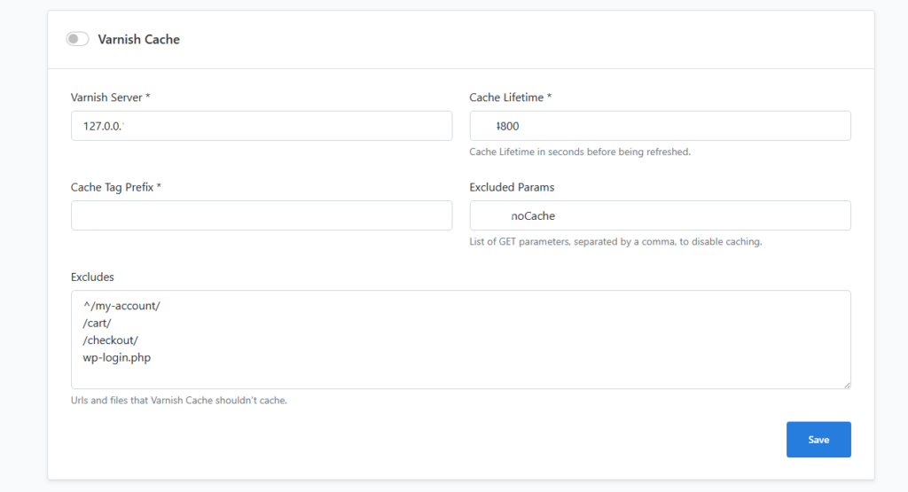Click the 'wp-login.php' exclude line
Screen dimensions: 908x492
116,358
